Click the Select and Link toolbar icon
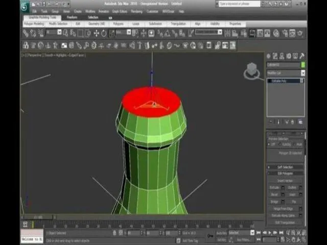Image resolution: width=327 pixels, height=245 pixels. [x=26, y=33]
